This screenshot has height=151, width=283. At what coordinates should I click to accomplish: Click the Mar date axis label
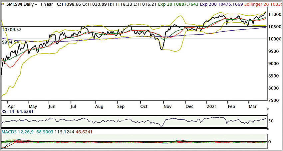point(253,107)
